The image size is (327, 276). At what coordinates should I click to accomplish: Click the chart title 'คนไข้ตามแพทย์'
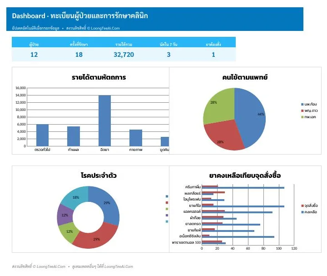coord(245,77)
